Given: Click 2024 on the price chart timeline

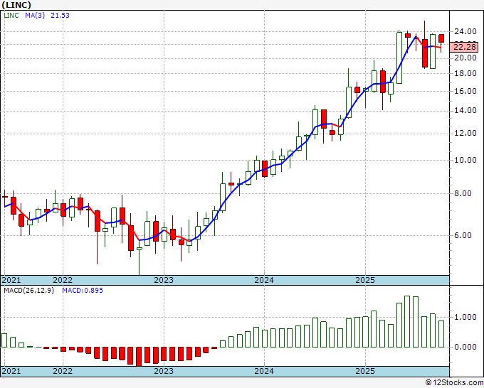Looking at the screenshot, I should [x=264, y=280].
